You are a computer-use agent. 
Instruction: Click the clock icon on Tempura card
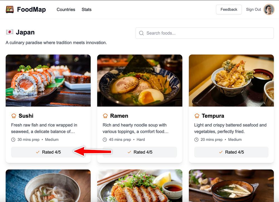196,140
